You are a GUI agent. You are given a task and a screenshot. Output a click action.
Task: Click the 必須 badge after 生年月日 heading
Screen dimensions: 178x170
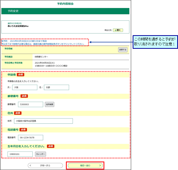[50, 146]
